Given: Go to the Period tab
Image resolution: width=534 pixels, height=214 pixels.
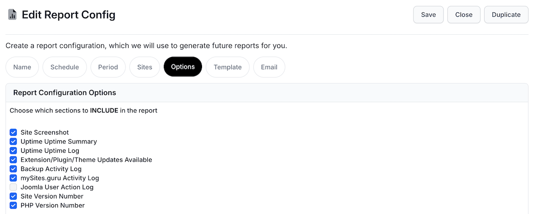Looking at the screenshot, I should click(108, 67).
